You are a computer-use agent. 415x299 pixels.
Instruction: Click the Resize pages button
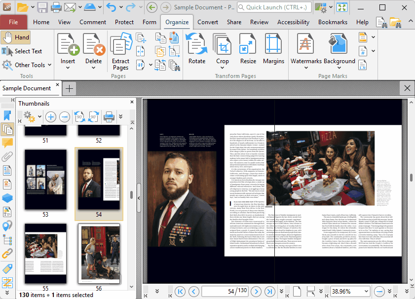coord(248,49)
